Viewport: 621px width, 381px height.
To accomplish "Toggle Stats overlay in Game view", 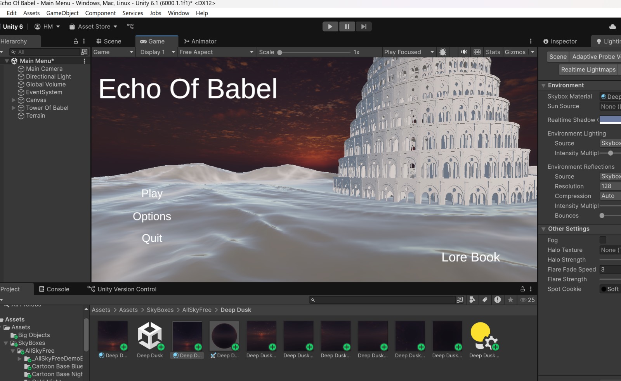I will [x=493, y=52].
